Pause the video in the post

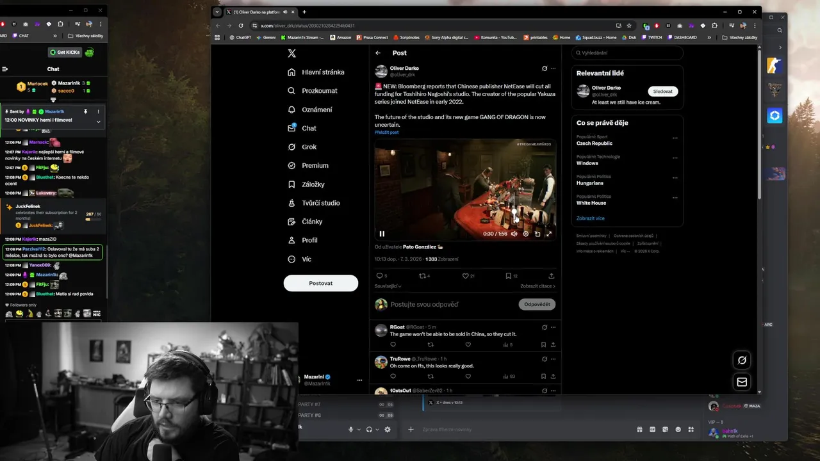(382, 234)
